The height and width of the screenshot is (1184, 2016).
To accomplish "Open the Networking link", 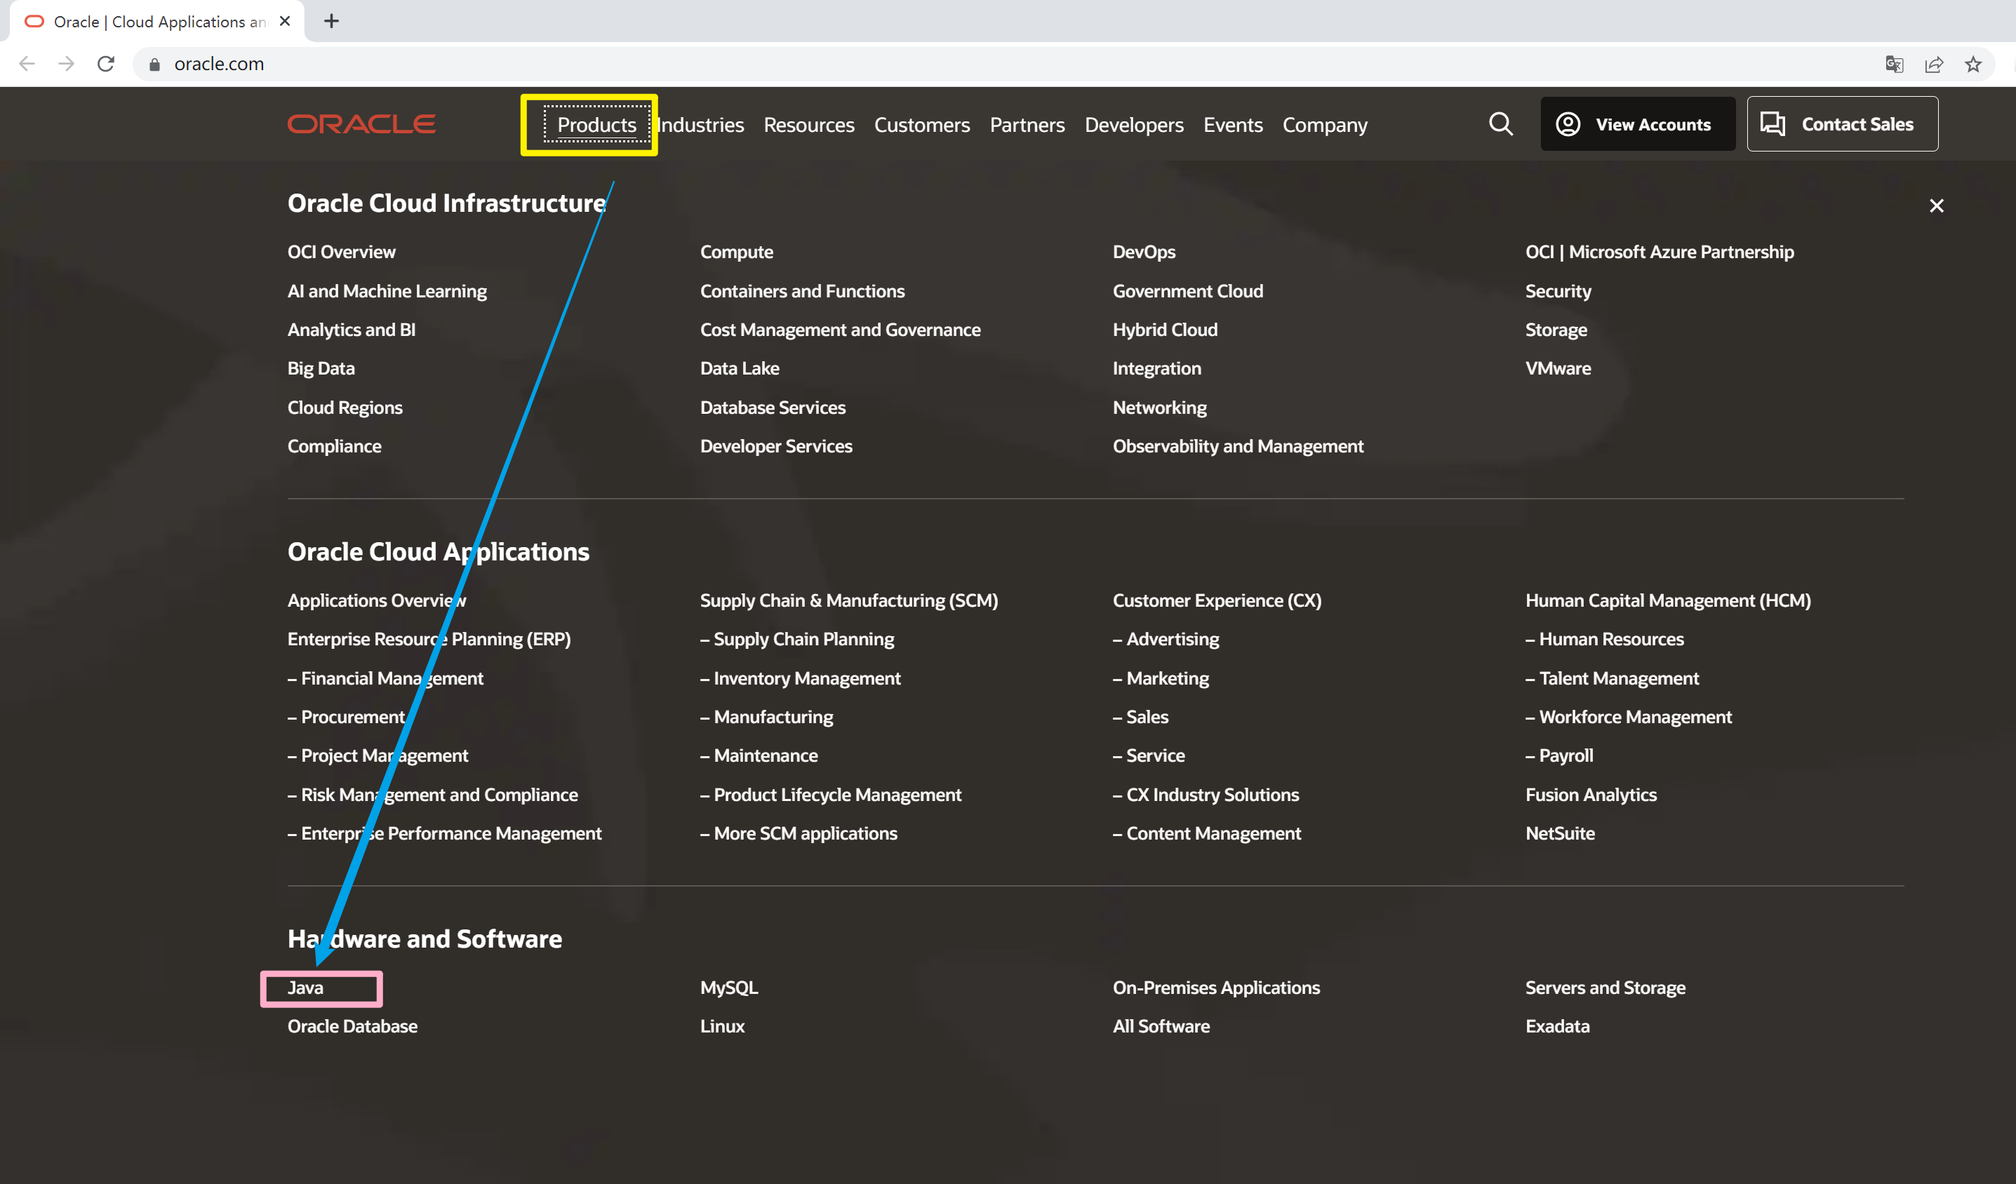I will pyautogui.click(x=1159, y=408).
